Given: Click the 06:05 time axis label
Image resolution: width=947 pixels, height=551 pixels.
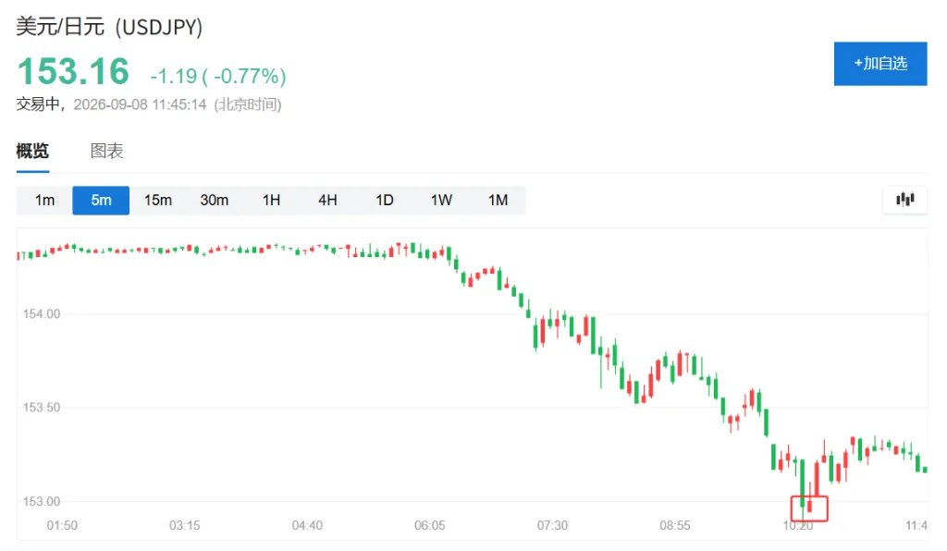Looking at the screenshot, I should [x=429, y=526].
